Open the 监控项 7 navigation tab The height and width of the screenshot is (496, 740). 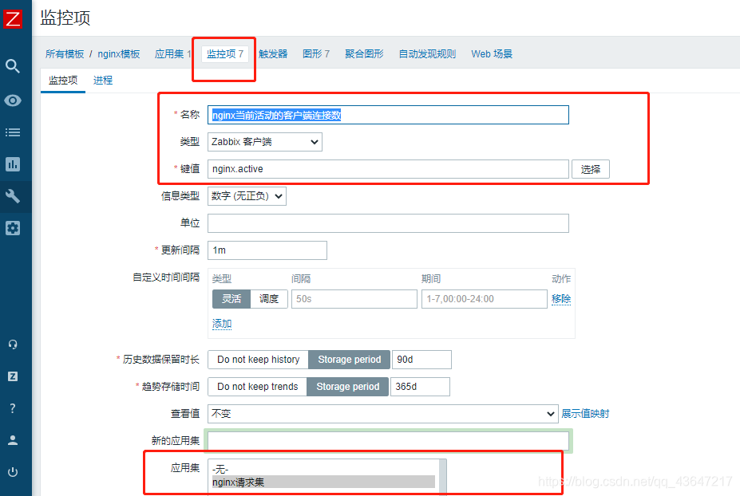225,53
